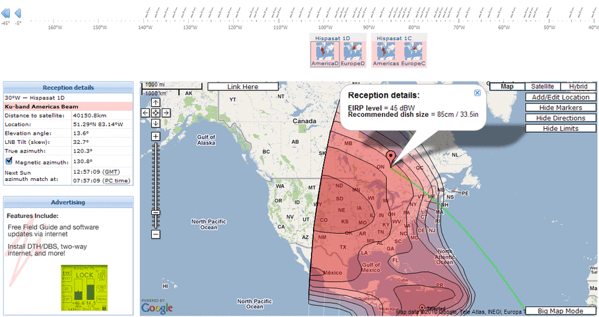Click the 100°W mark on longitude ruler
The image size is (599, 317).
click(x=325, y=28)
